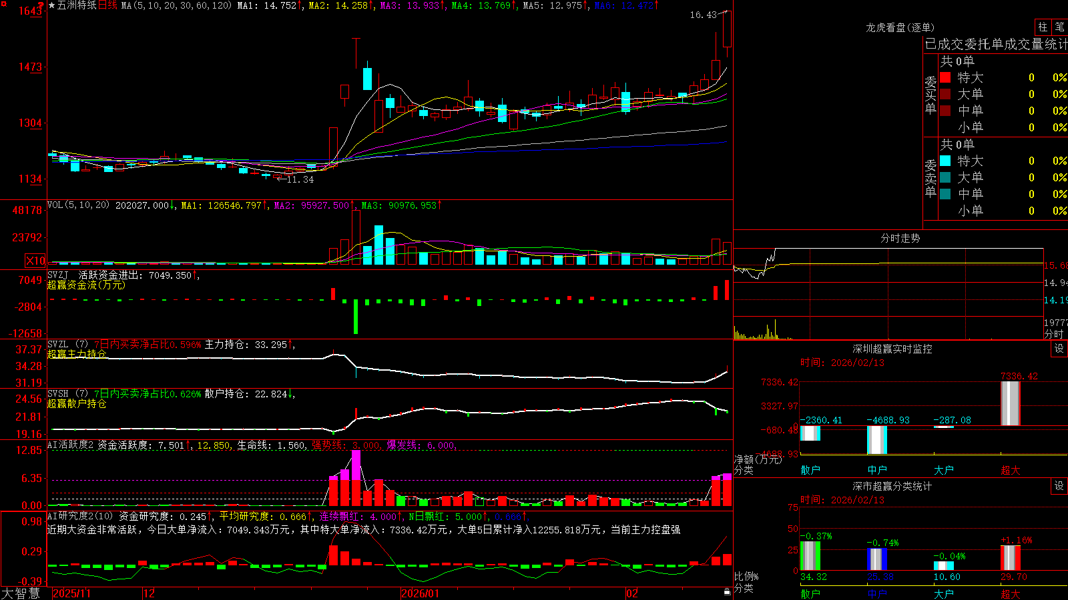Click 主力持仓: 33.295 value
1068x600 pixels.
pos(246,345)
